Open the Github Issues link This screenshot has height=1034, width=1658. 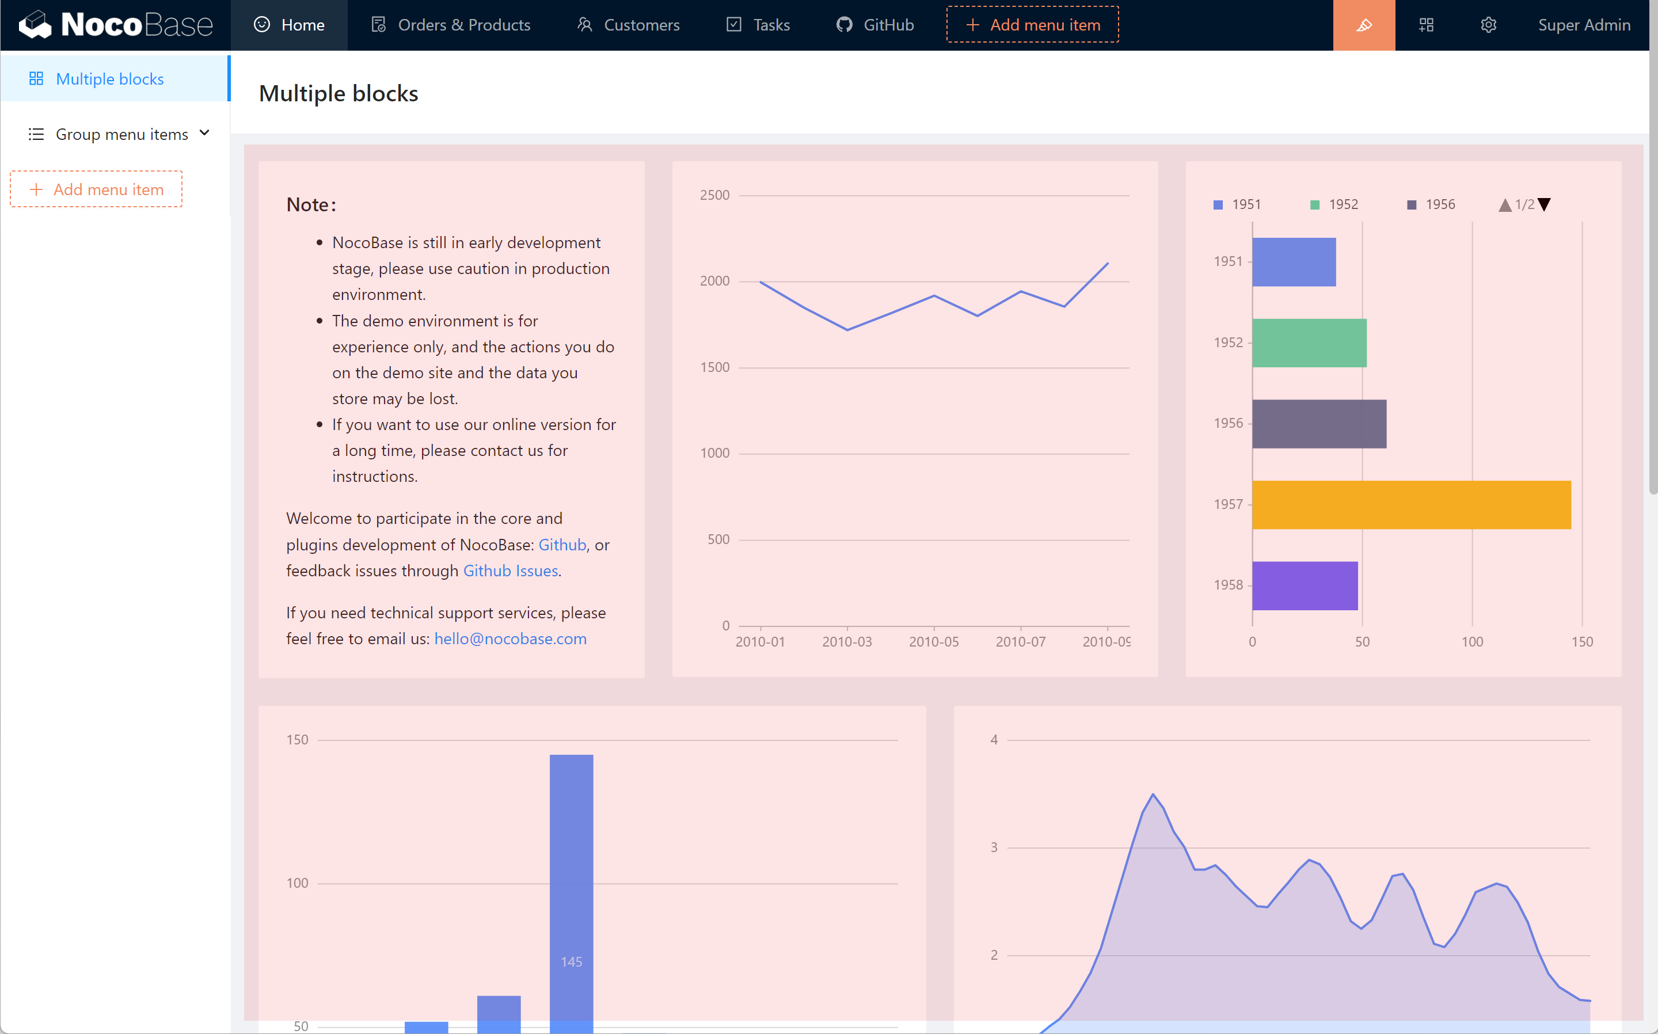(510, 571)
